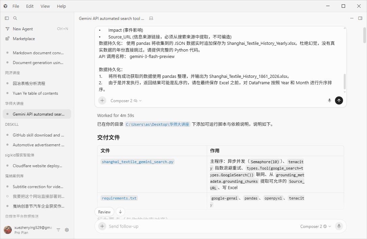
Task: Open the 华师大讲座 folder path link
Action: tap(158, 124)
